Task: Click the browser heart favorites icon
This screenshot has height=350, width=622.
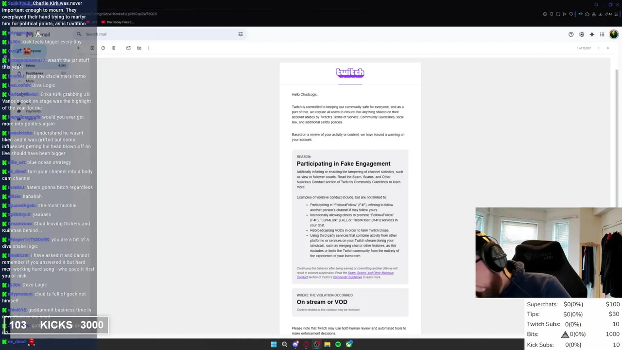Action: pyautogui.click(x=571, y=14)
